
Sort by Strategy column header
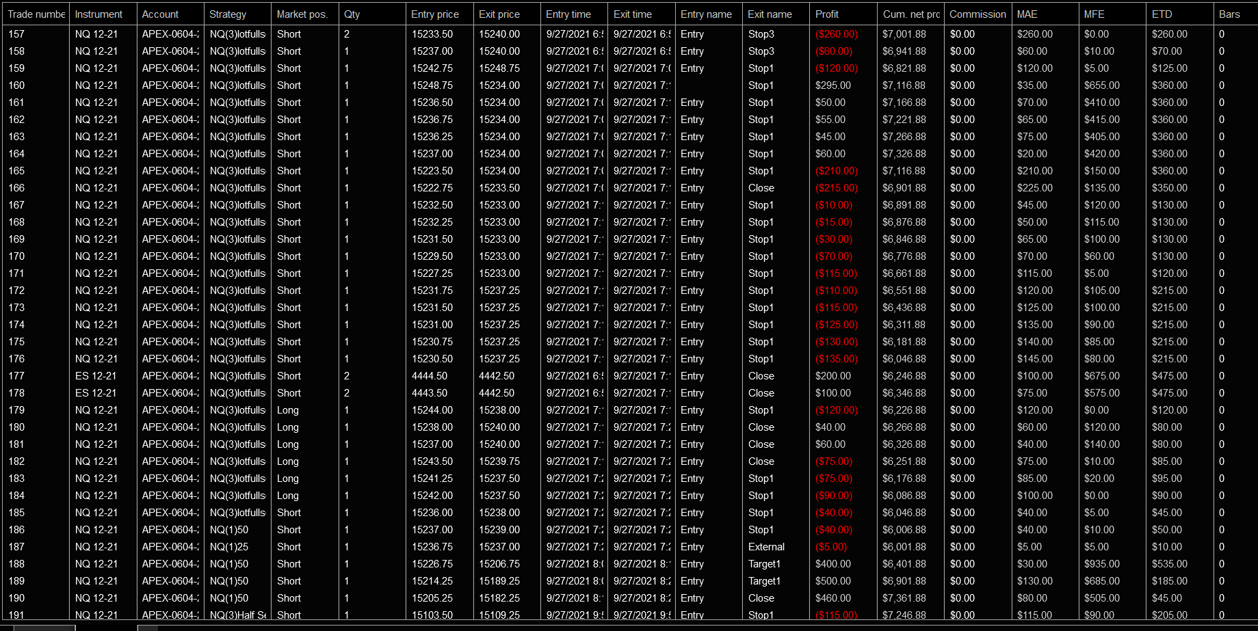point(237,14)
